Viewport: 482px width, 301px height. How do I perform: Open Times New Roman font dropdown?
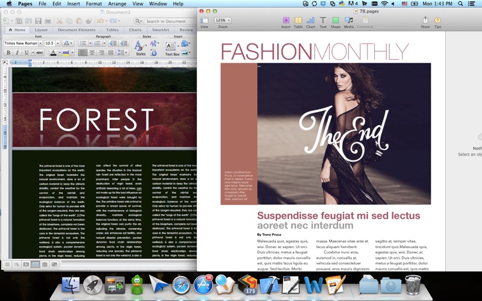(x=40, y=43)
